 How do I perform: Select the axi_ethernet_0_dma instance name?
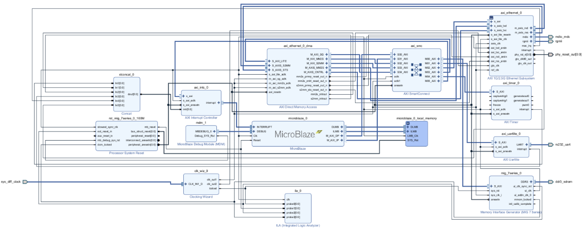click(x=298, y=46)
